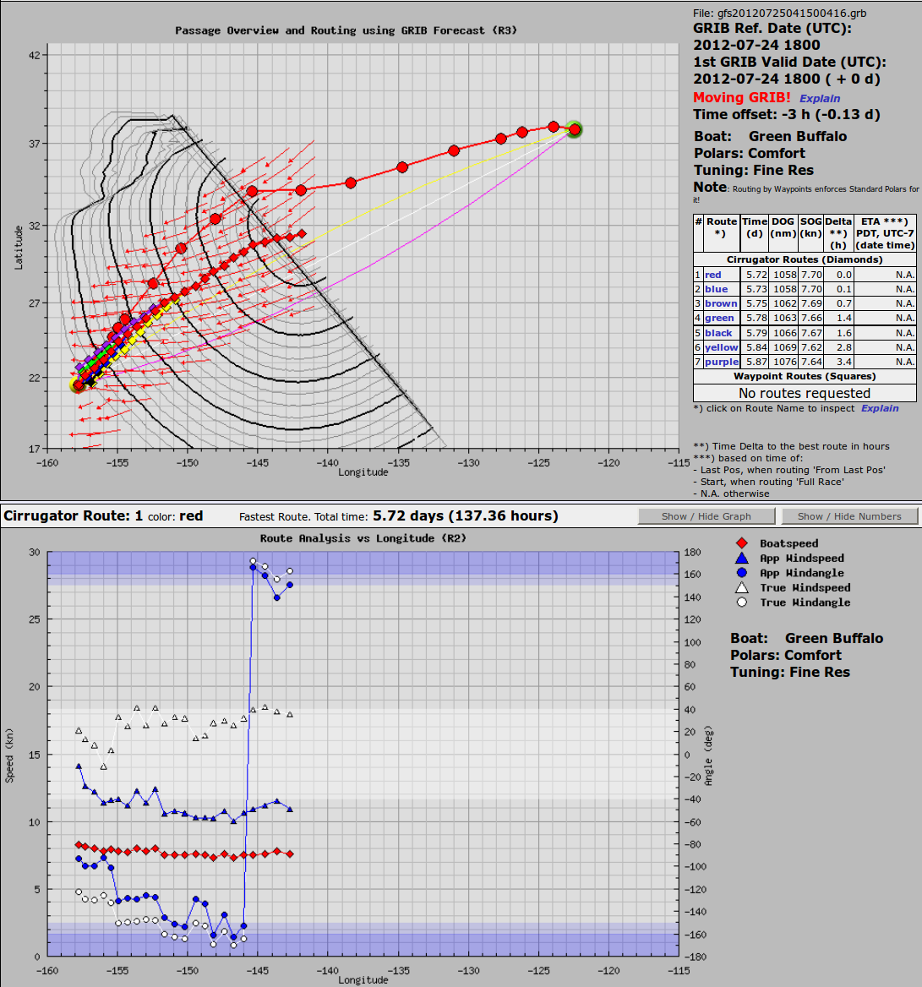Toggle the Show / Hide Numbers button
922x987 pixels.
[x=849, y=516]
